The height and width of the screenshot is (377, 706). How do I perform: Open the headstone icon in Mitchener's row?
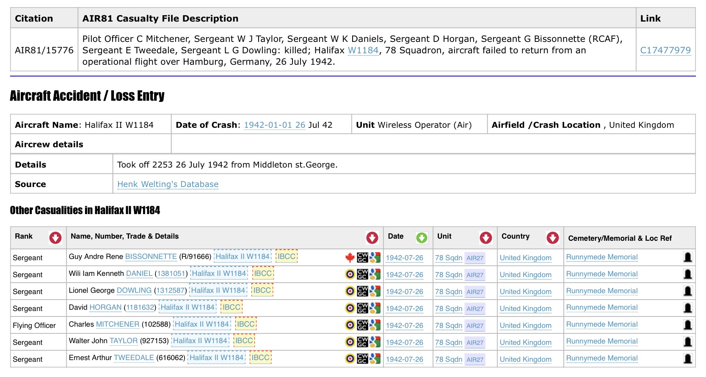(688, 325)
